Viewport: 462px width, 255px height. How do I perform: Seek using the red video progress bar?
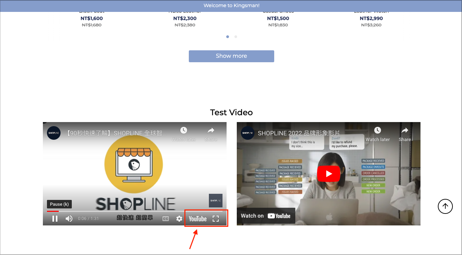(x=135, y=211)
